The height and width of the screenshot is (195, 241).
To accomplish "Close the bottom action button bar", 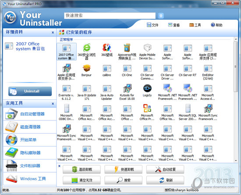I will [59, 166].
